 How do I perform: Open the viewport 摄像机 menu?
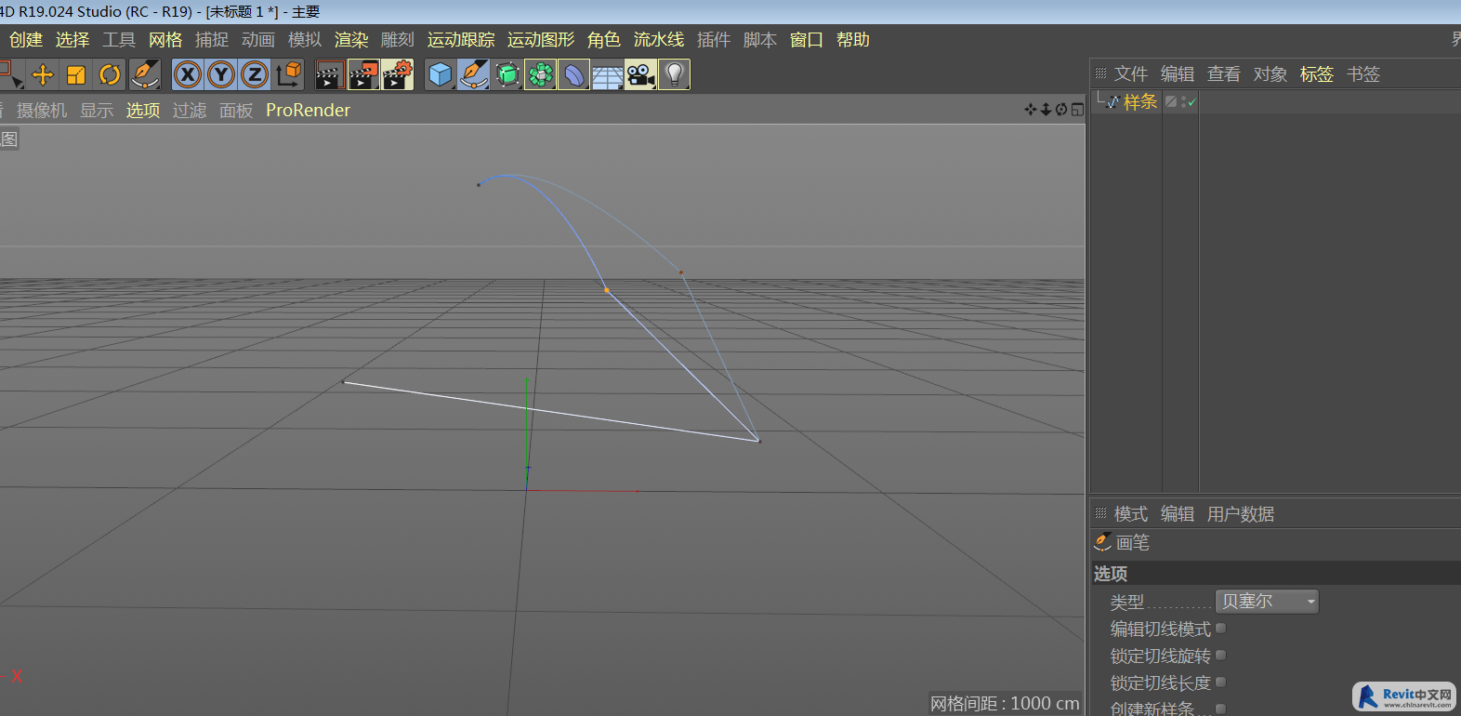(42, 111)
